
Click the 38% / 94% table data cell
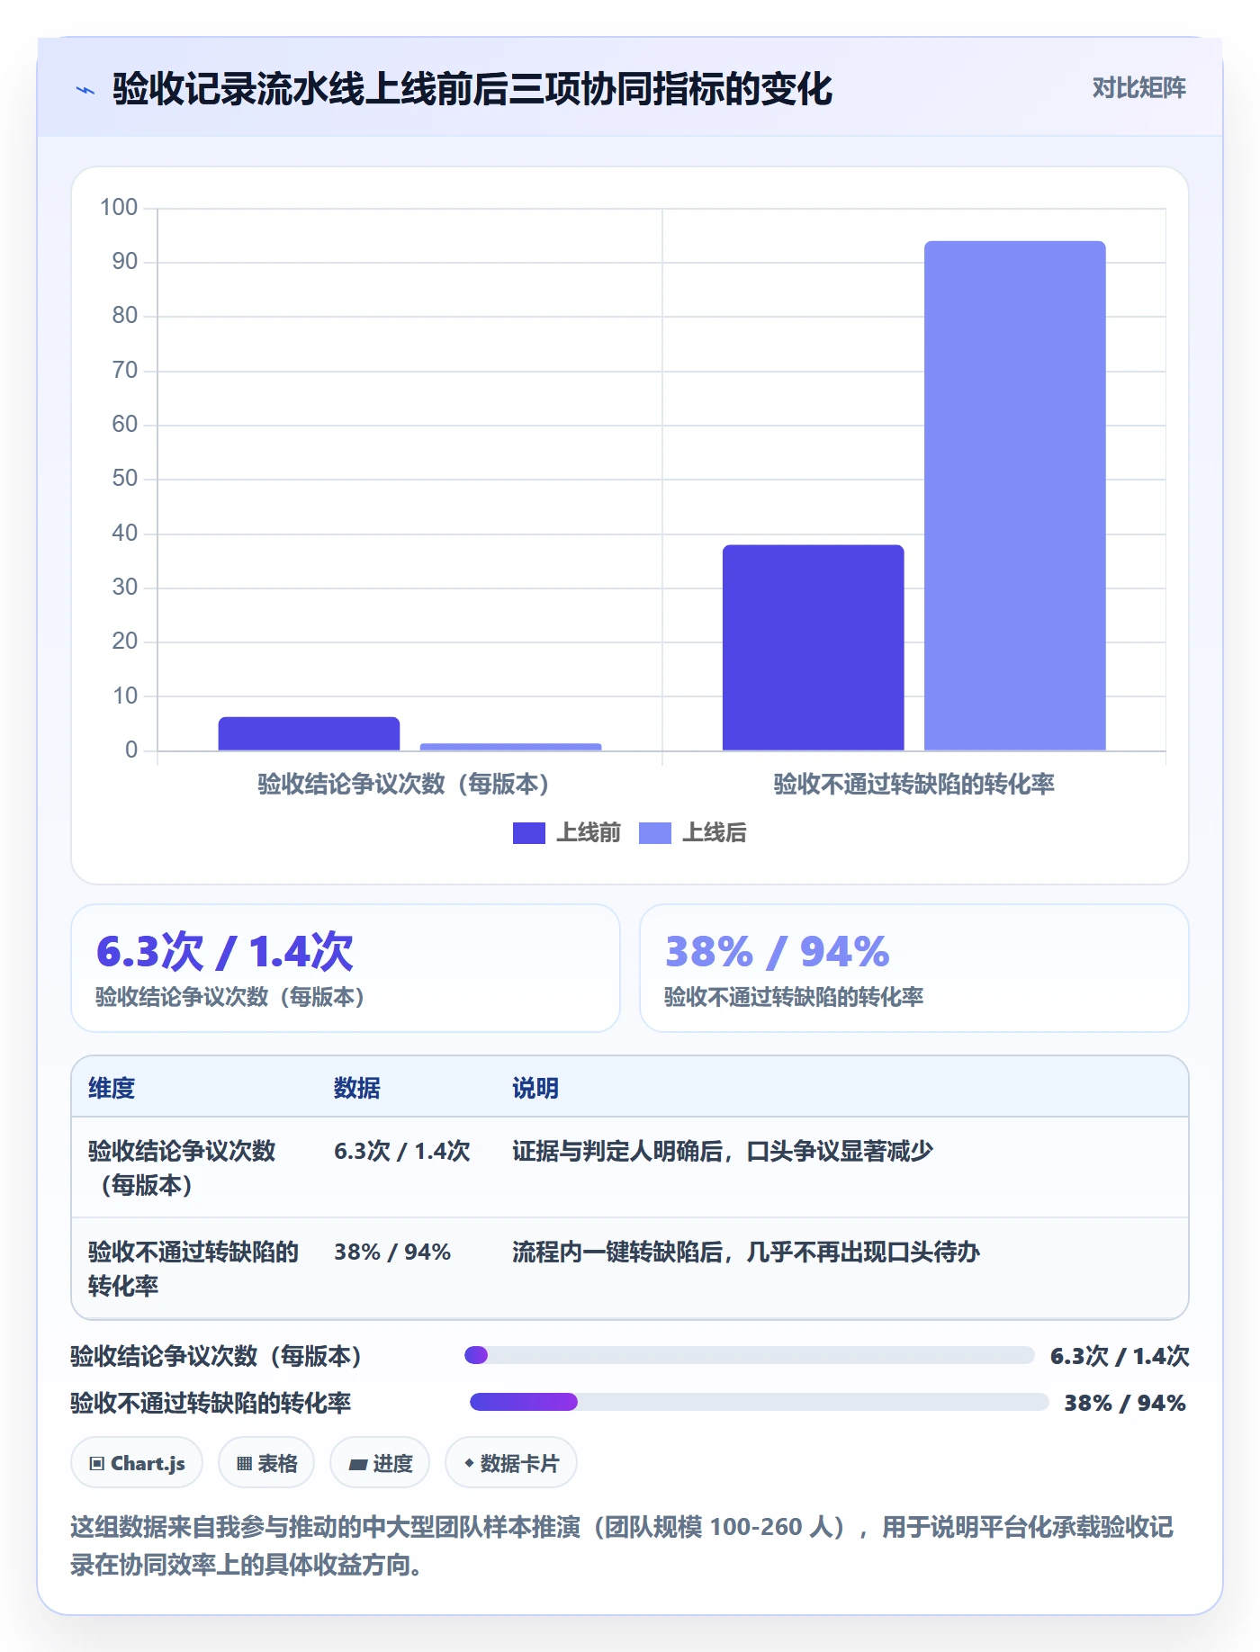(x=392, y=1252)
